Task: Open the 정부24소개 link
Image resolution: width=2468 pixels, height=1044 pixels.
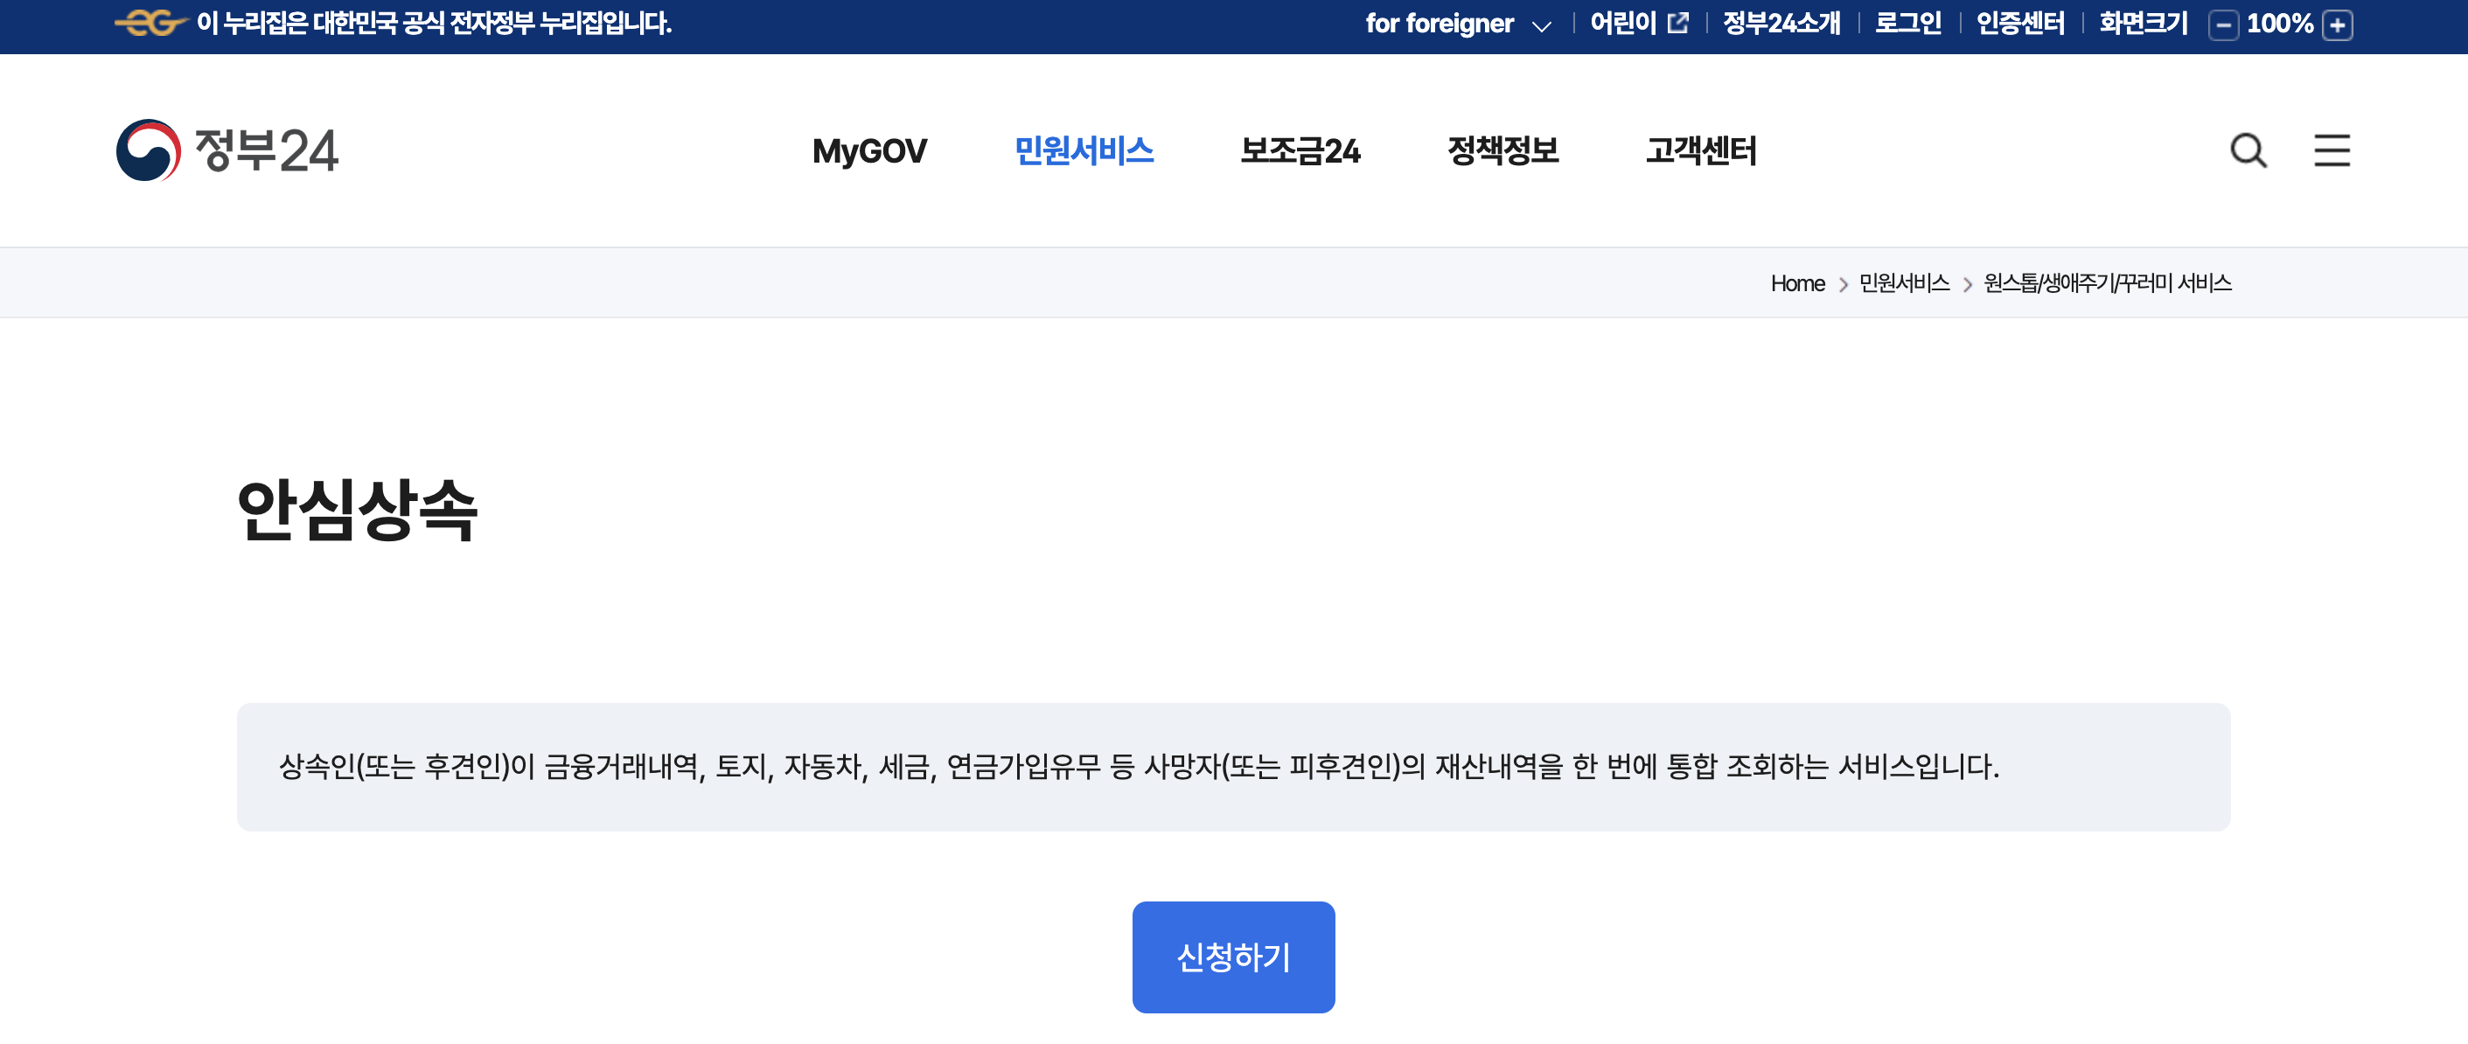Action: (1781, 23)
